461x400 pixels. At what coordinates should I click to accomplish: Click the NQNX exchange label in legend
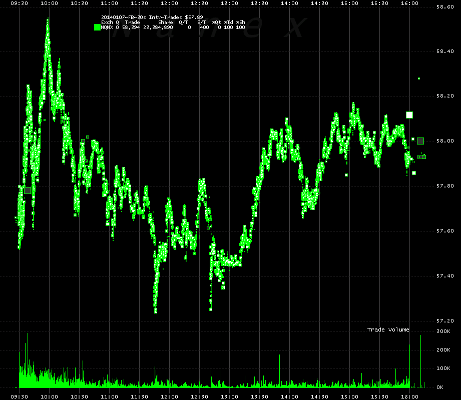pos(107,27)
